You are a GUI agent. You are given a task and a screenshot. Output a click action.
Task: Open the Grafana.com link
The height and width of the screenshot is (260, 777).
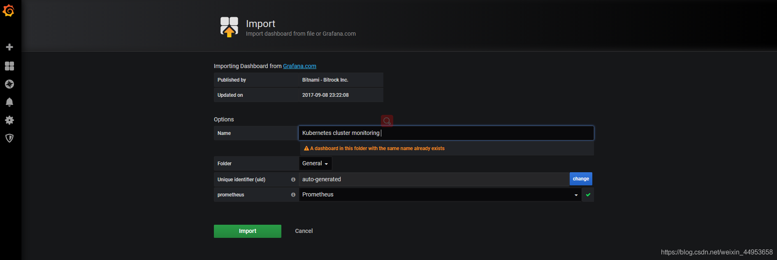299,66
